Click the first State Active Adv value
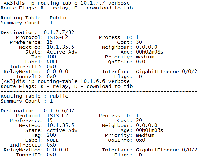 (x=62, y=52)
